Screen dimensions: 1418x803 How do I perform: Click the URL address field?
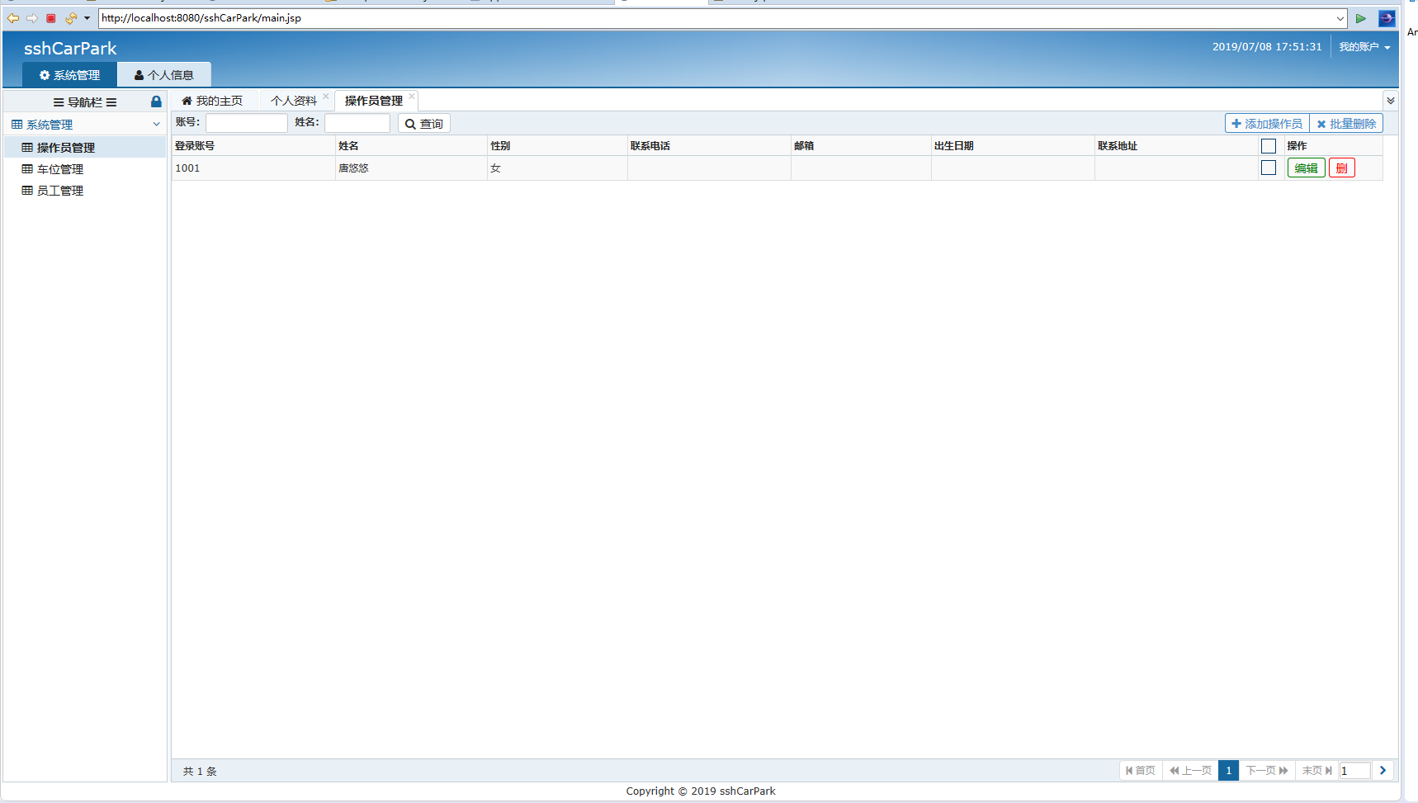716,18
